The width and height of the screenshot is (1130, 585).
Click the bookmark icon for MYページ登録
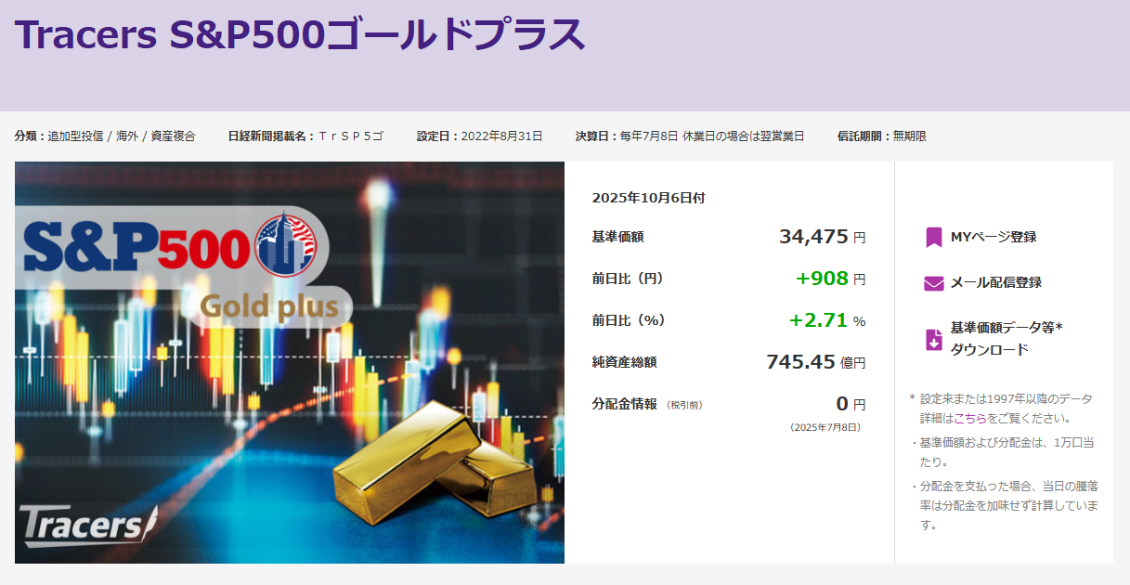point(933,237)
